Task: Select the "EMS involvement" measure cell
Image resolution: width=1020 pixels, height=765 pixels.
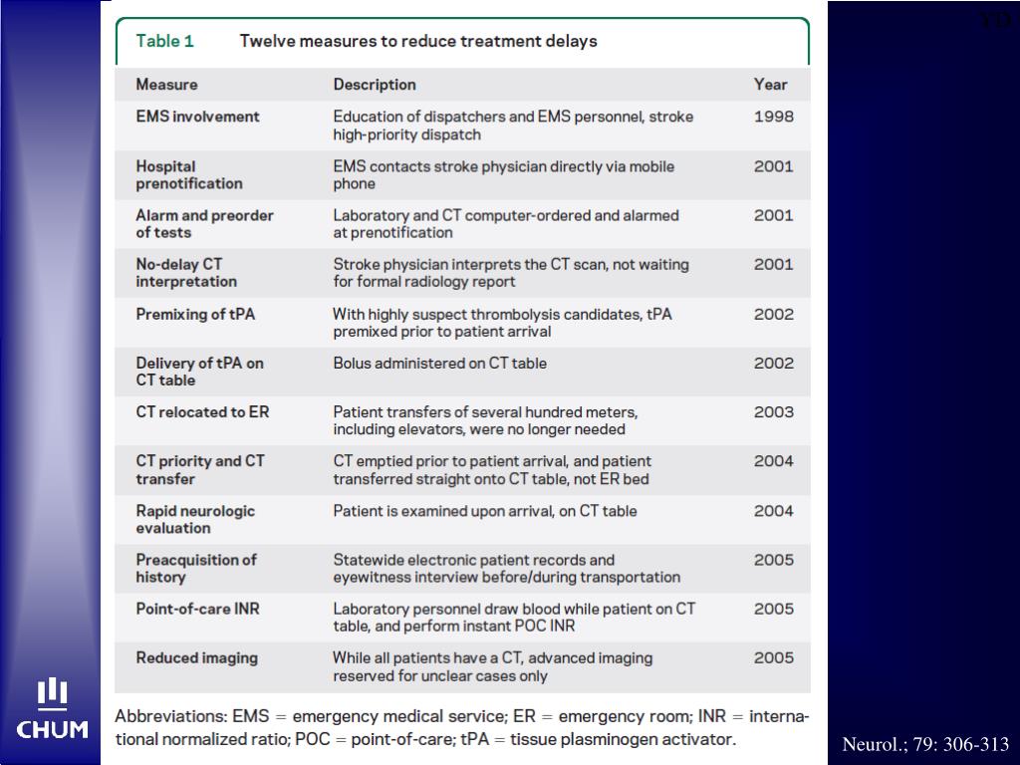Action: coord(197,117)
